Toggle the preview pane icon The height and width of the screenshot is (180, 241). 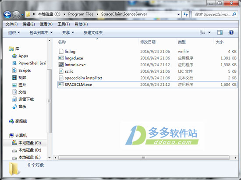pyautogui.click(x=220, y=32)
